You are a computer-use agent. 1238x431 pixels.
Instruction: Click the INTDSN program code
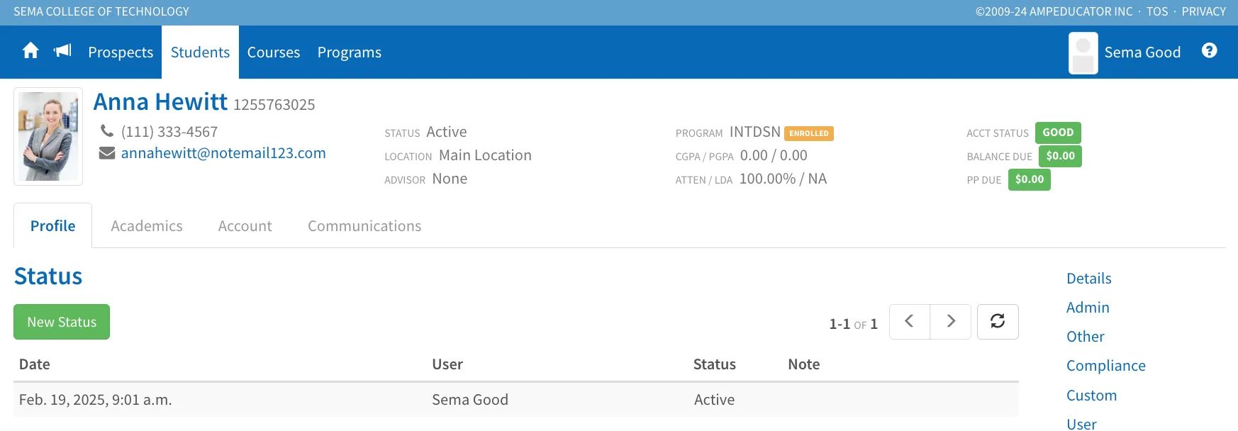pos(755,132)
